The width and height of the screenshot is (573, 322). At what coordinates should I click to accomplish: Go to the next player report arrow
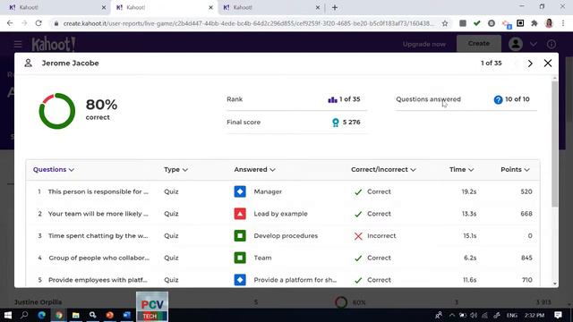pyautogui.click(x=530, y=64)
